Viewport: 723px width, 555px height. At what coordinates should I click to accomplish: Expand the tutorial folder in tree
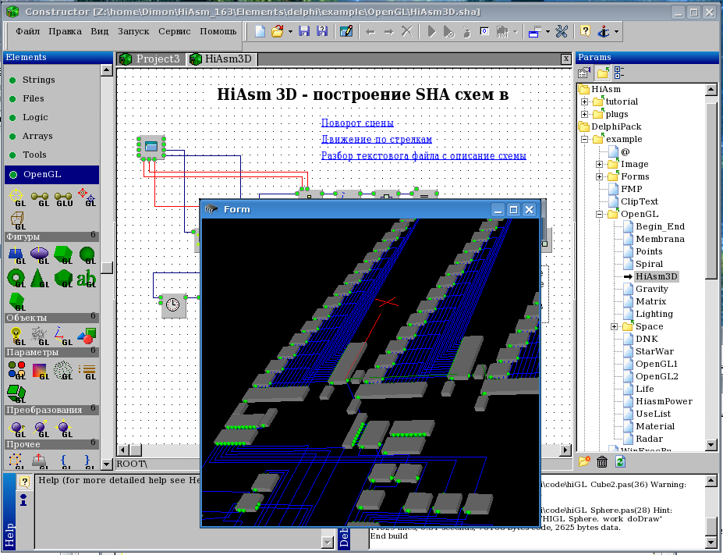[x=584, y=101]
